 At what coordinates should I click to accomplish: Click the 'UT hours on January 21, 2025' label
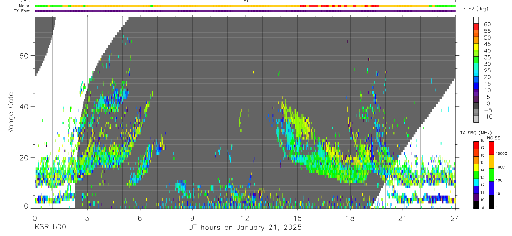(245, 227)
